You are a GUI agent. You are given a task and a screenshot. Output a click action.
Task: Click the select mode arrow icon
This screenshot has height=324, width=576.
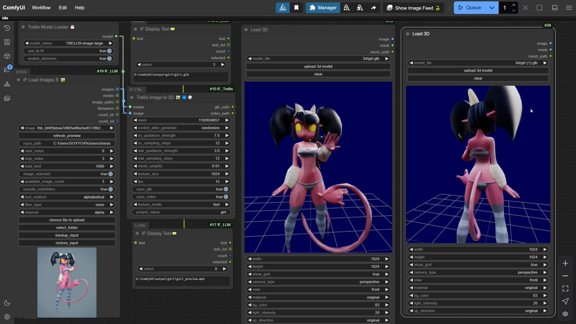tap(565, 301)
